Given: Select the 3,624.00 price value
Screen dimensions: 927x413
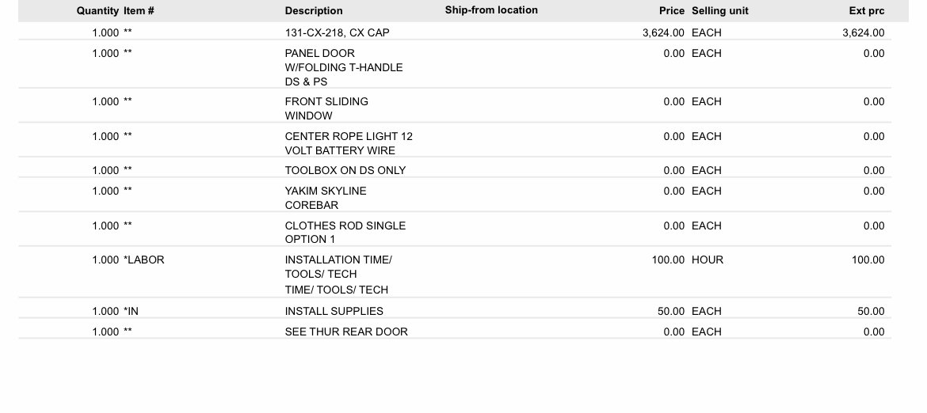Looking at the screenshot, I should point(663,33).
